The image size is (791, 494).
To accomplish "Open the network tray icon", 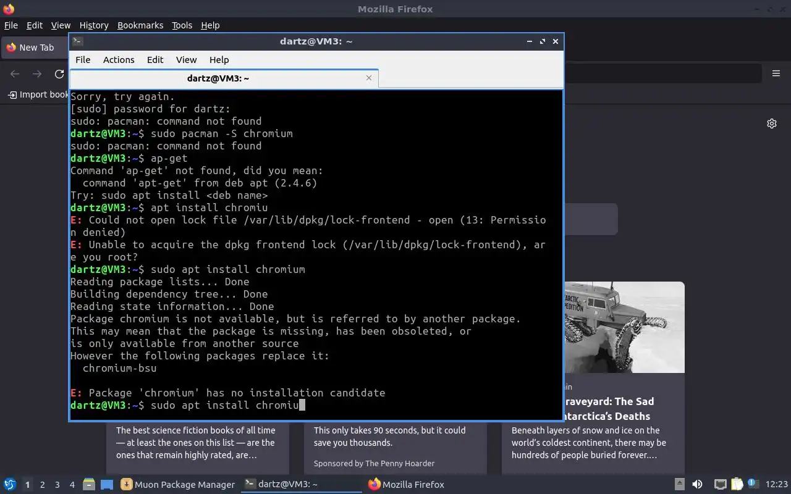I will [x=720, y=485].
